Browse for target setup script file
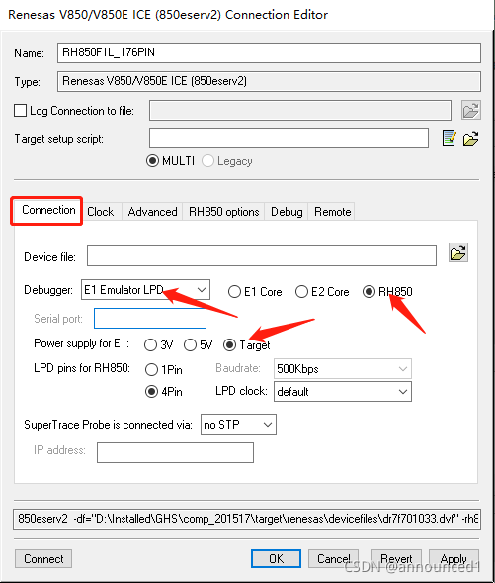 470,139
